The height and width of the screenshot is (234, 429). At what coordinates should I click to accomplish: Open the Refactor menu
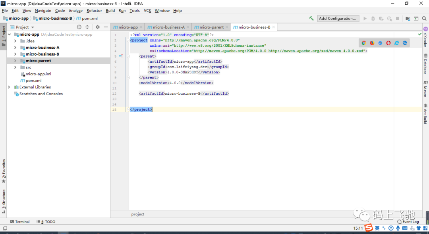click(x=94, y=11)
